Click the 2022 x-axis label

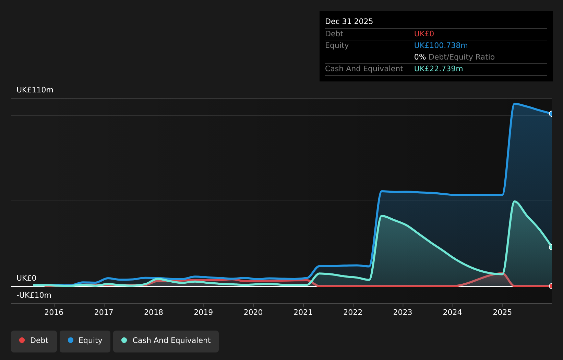click(x=353, y=312)
